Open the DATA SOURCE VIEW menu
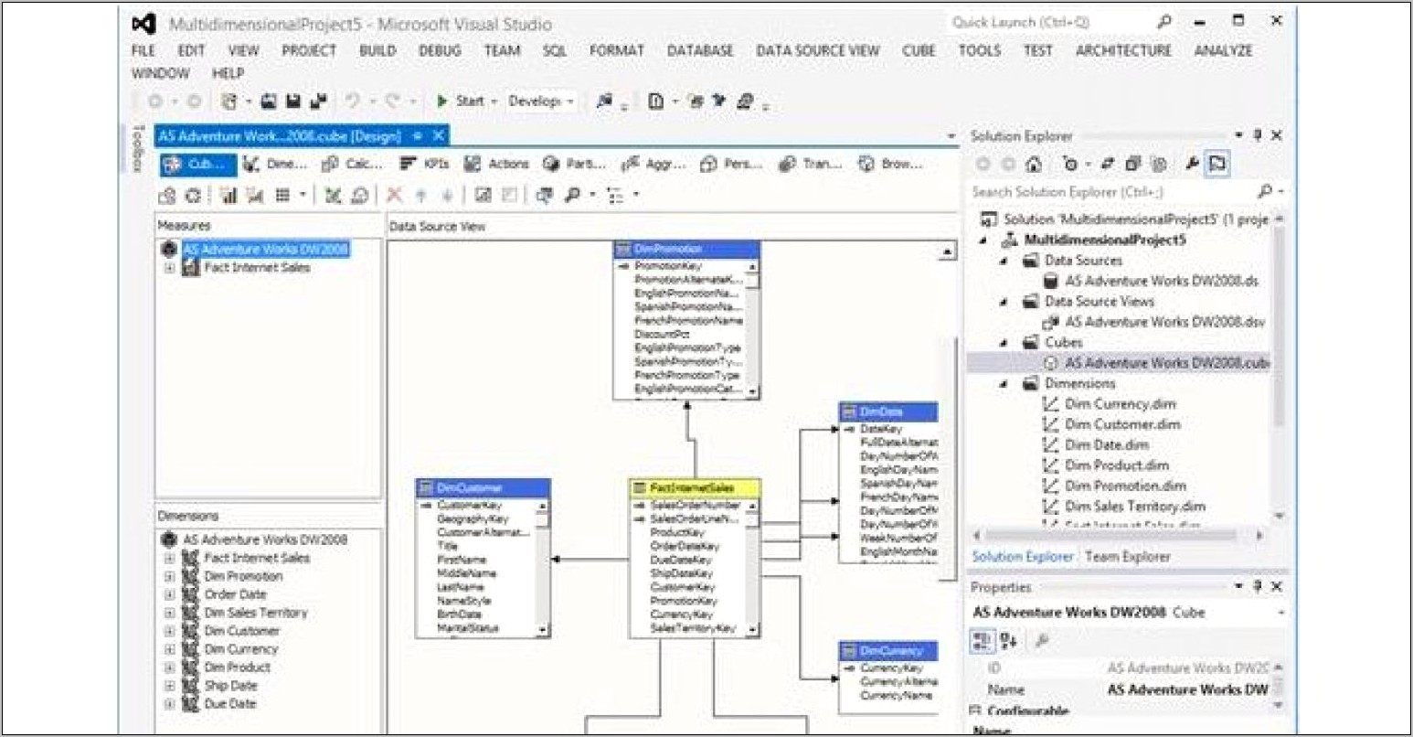The image size is (1413, 737). coord(818,51)
